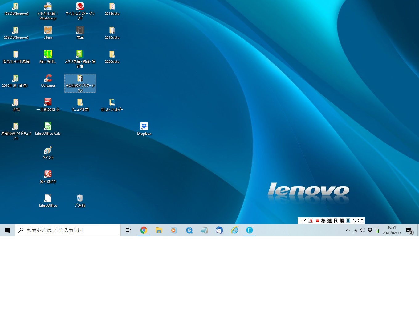Viewport: 419px width, 324px height.
Task: Click the JP language selector
Action: coord(304,221)
